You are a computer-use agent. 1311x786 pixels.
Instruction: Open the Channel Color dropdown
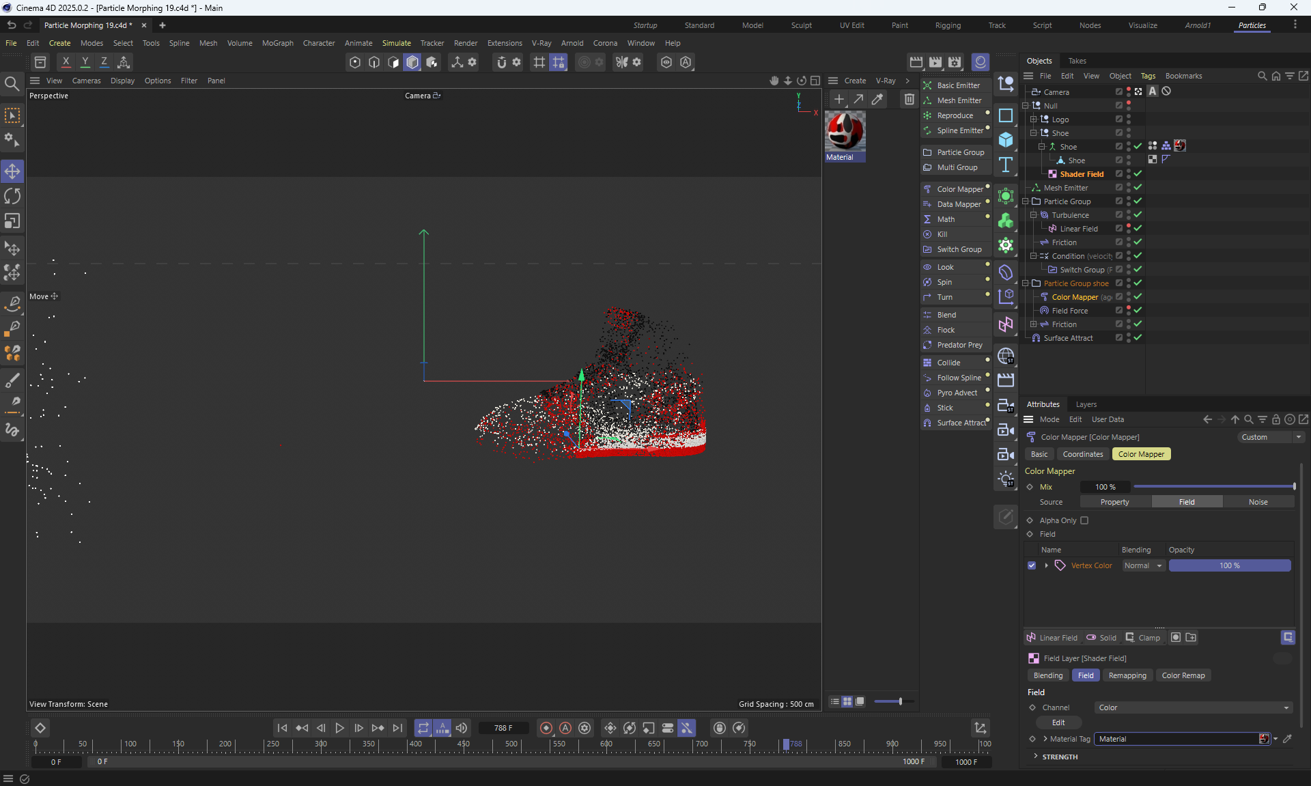point(1194,707)
